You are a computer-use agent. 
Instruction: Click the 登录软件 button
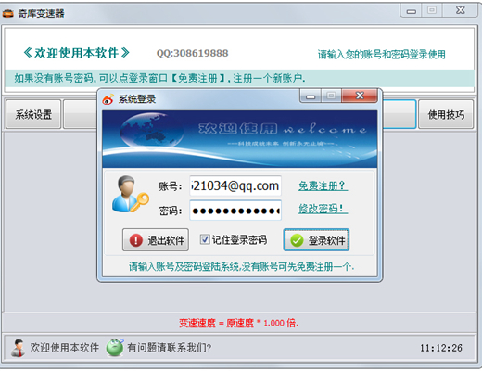point(316,240)
